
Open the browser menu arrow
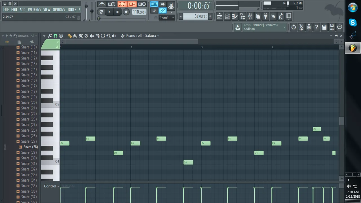coord(3,36)
